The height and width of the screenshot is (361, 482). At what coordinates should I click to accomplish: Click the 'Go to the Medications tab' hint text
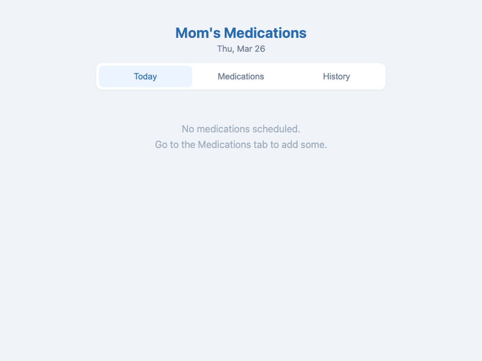pyautogui.click(x=240, y=144)
